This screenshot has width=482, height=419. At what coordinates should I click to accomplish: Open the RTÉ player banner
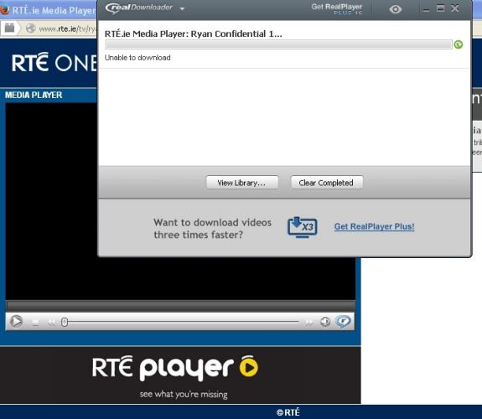180,375
